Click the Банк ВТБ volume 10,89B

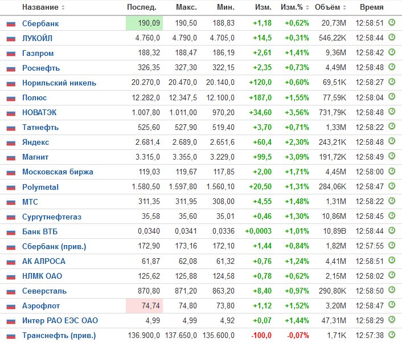pyautogui.click(x=334, y=231)
